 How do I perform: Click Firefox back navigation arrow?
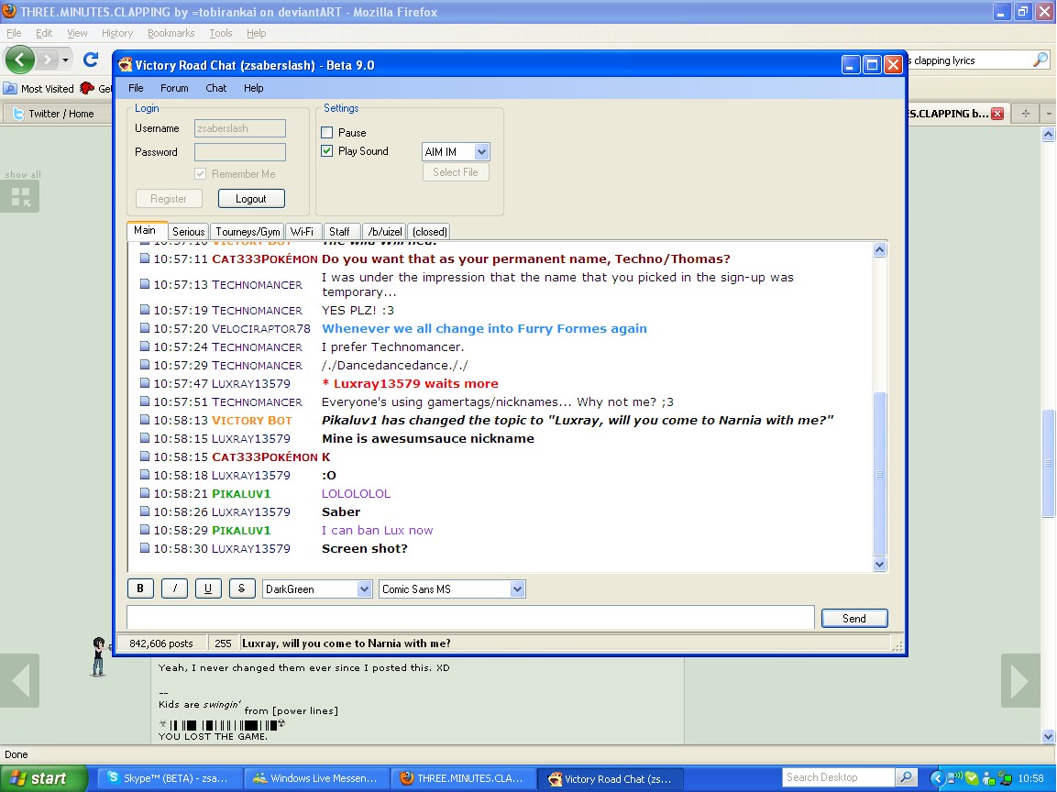[20, 60]
